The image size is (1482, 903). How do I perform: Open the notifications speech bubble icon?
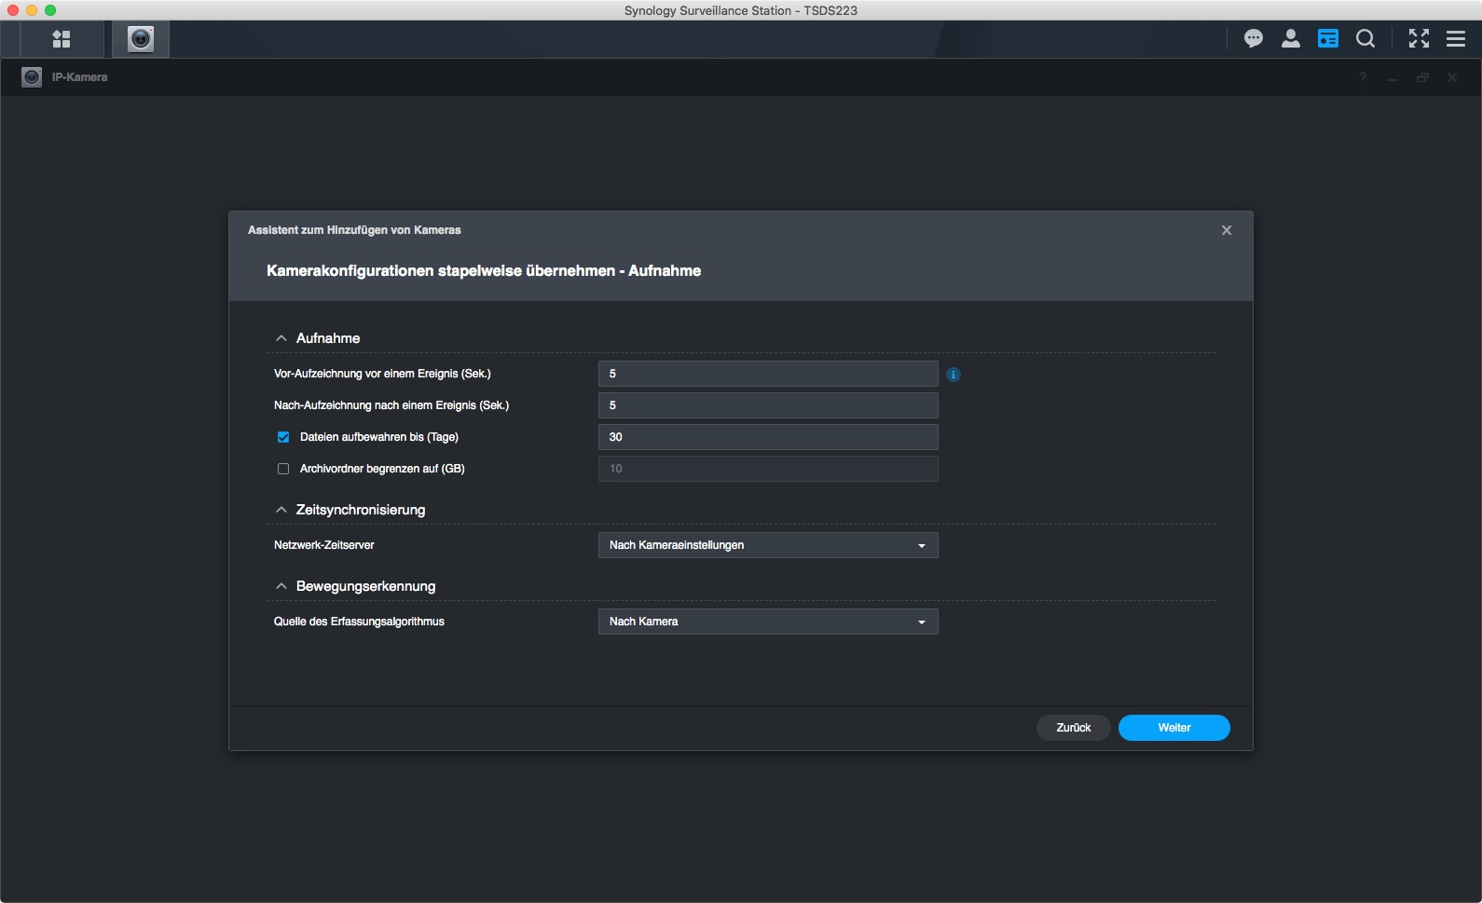pyautogui.click(x=1254, y=38)
